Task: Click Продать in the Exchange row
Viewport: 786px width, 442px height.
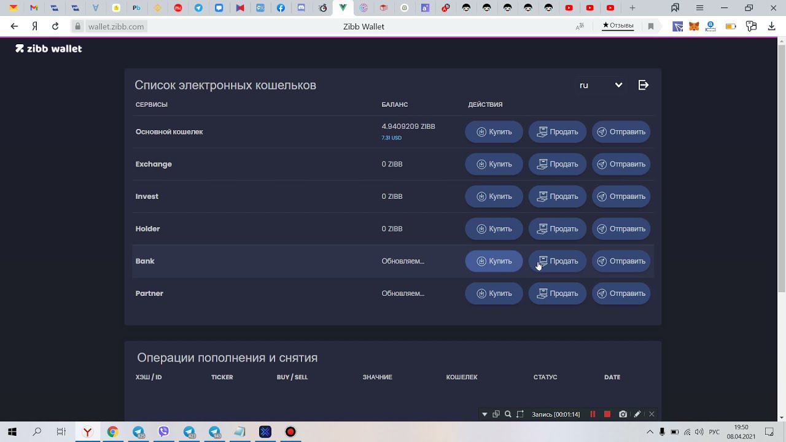Action: pyautogui.click(x=558, y=164)
